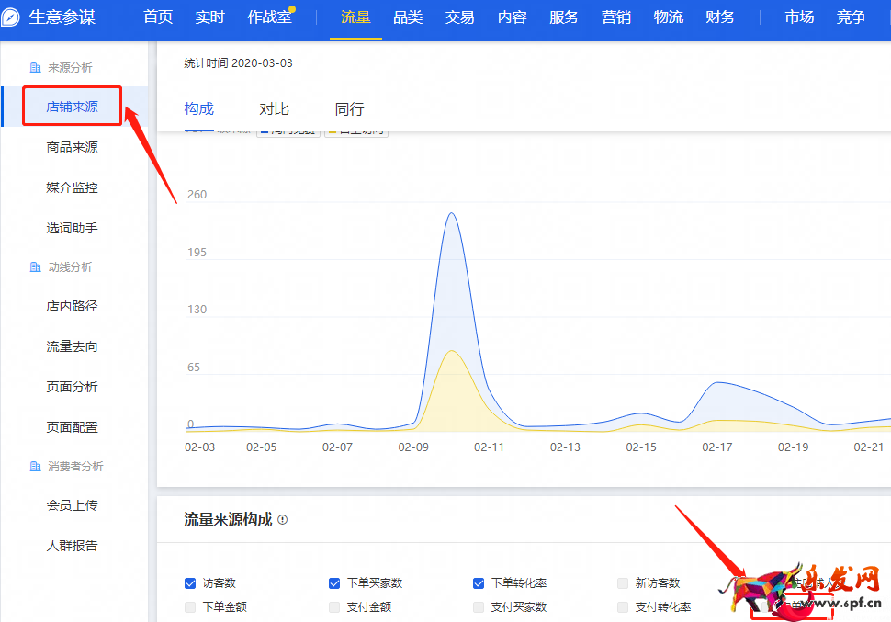Viewport: 891px width, 622px height.
Task: Click the 动线分析 section icon
Action: tap(36, 267)
